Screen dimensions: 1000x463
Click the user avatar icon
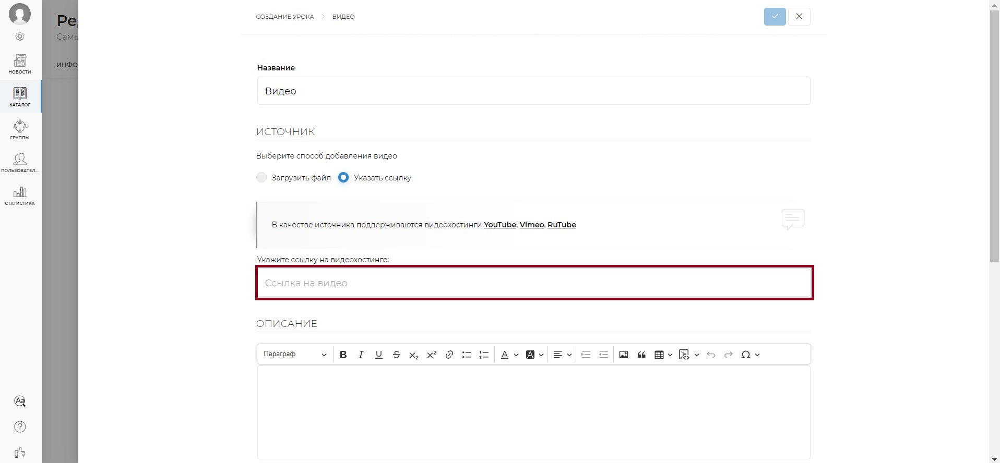point(20,14)
